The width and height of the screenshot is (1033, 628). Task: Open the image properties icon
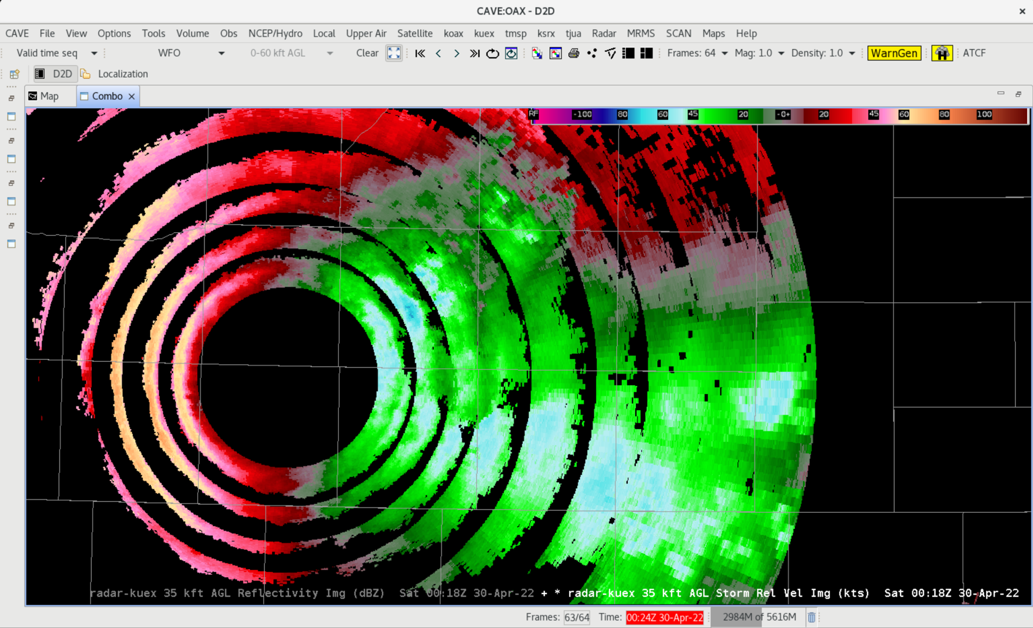coord(556,53)
